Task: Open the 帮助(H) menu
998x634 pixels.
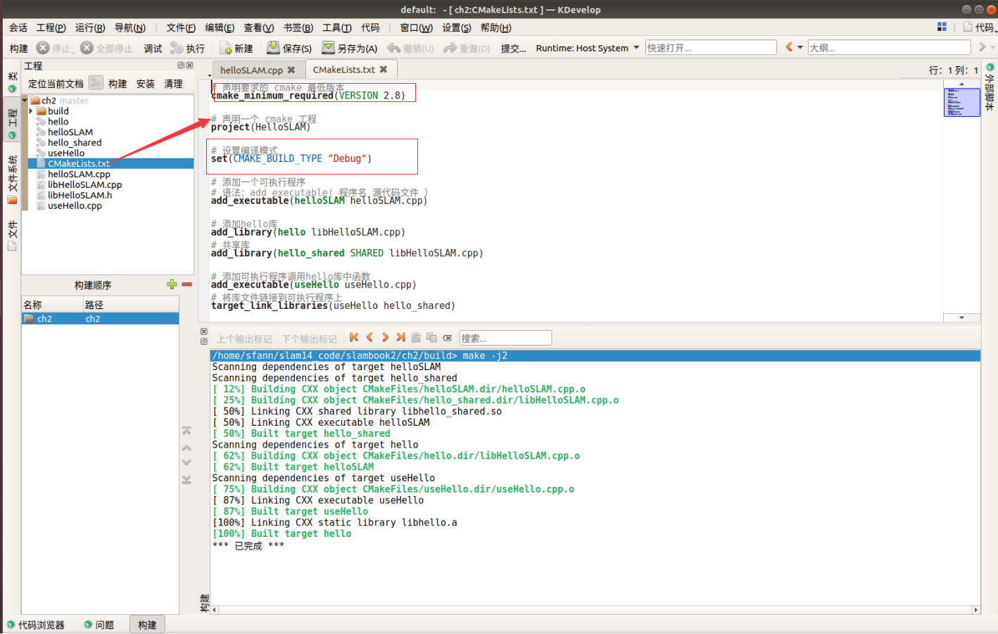Action: (496, 27)
